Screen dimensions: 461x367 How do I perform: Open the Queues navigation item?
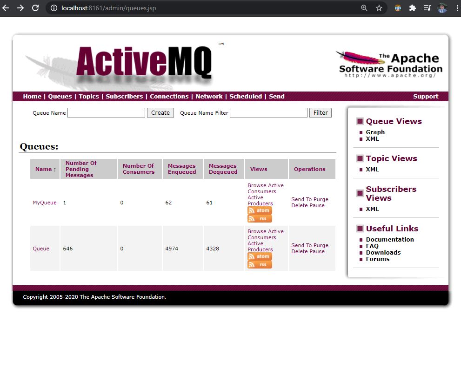(60, 96)
